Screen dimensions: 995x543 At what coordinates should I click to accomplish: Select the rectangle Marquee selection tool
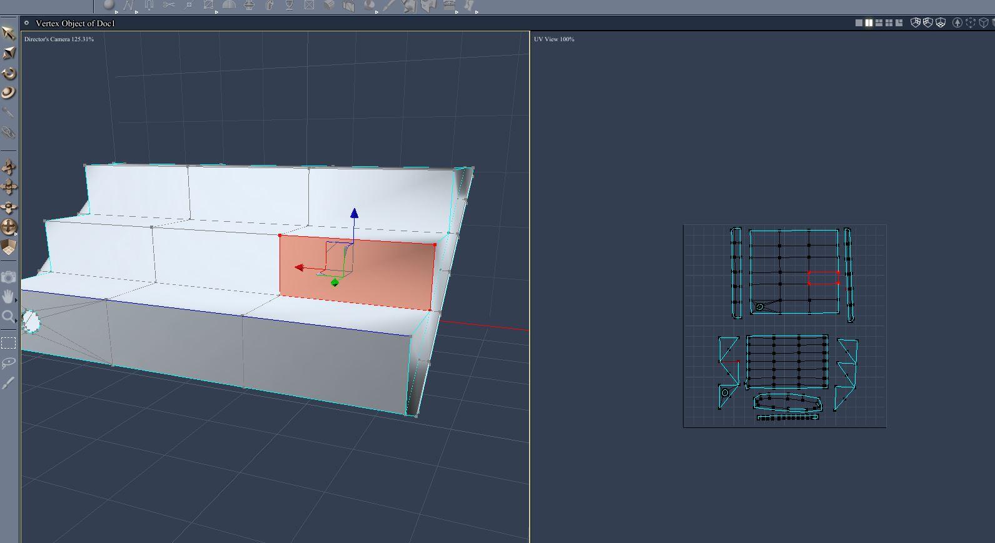pyautogui.click(x=9, y=343)
